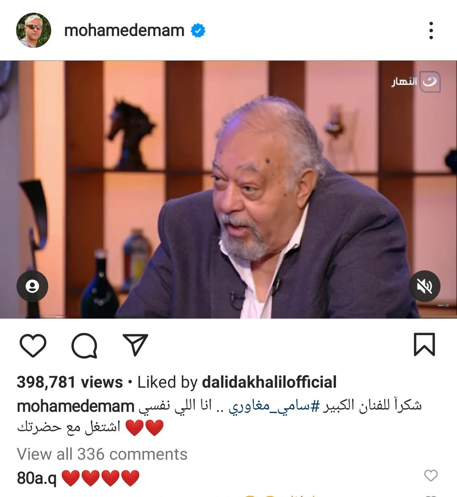Tap the 398,781 views count
Viewport: 457px width, 497px height.
coord(70,382)
